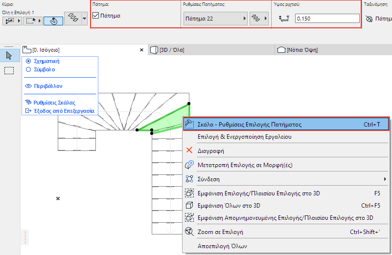The height and width of the screenshot is (255, 392).
Task: Open dropdown arrow beside favorites icon
Action: click(x=85, y=19)
